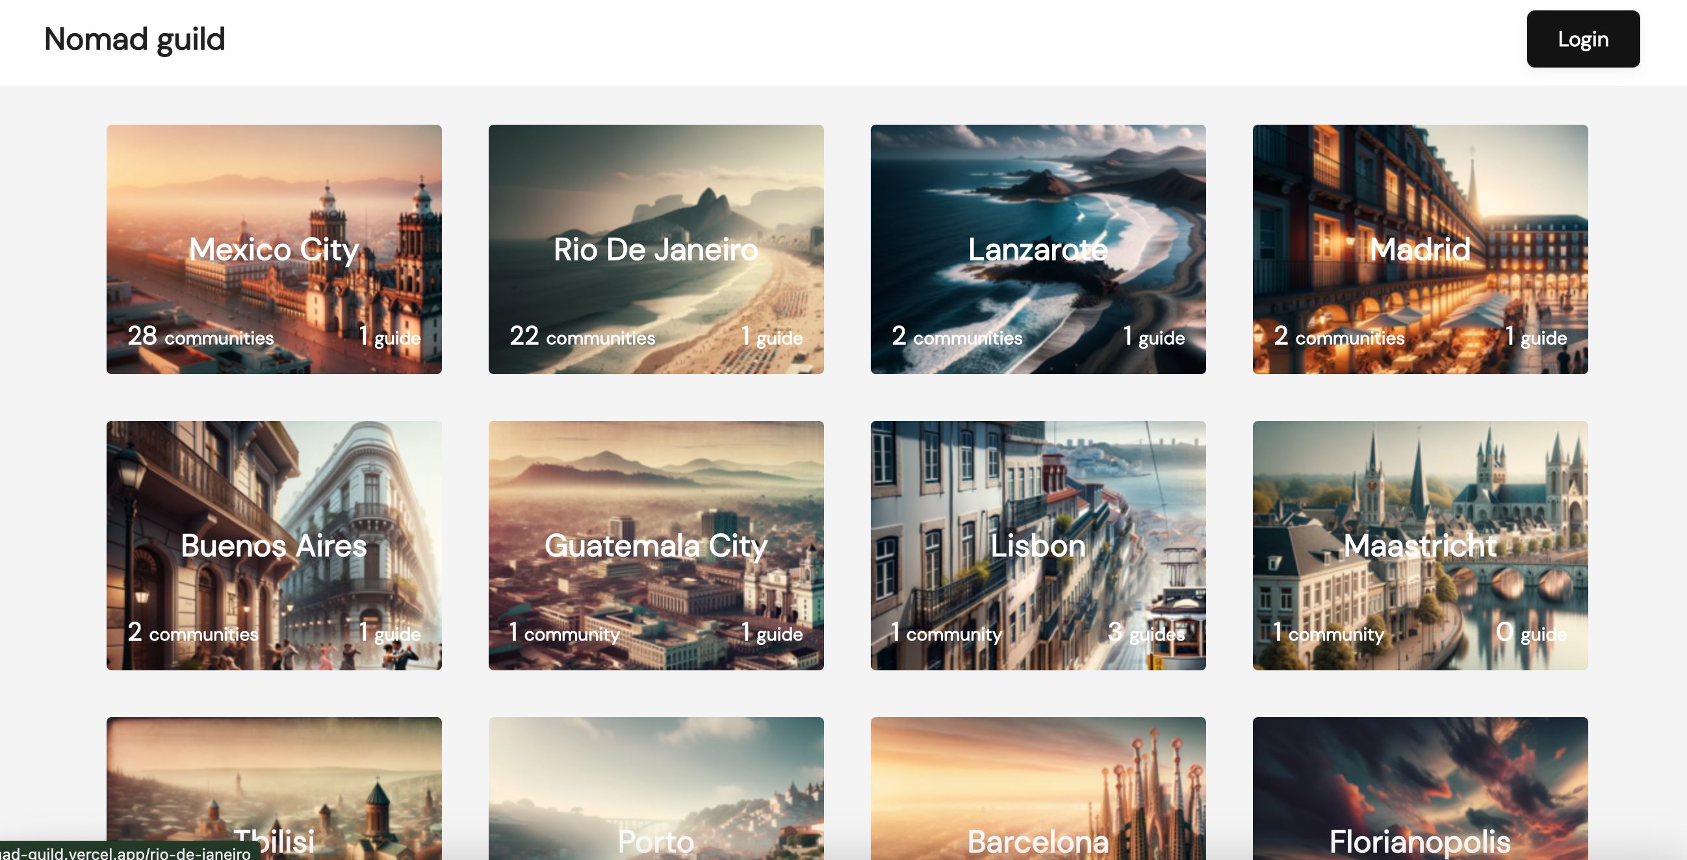1687x860 pixels.
Task: Click '1 guide' on Mexico City card
Action: click(390, 336)
